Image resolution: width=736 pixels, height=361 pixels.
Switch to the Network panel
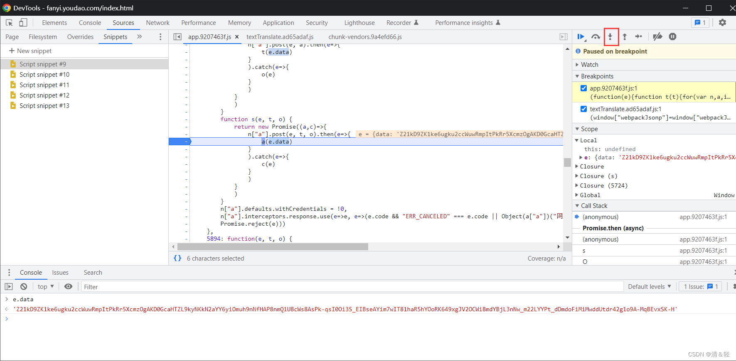point(158,23)
